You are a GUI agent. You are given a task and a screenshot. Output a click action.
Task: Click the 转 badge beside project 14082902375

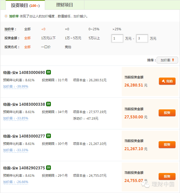[49, 168]
